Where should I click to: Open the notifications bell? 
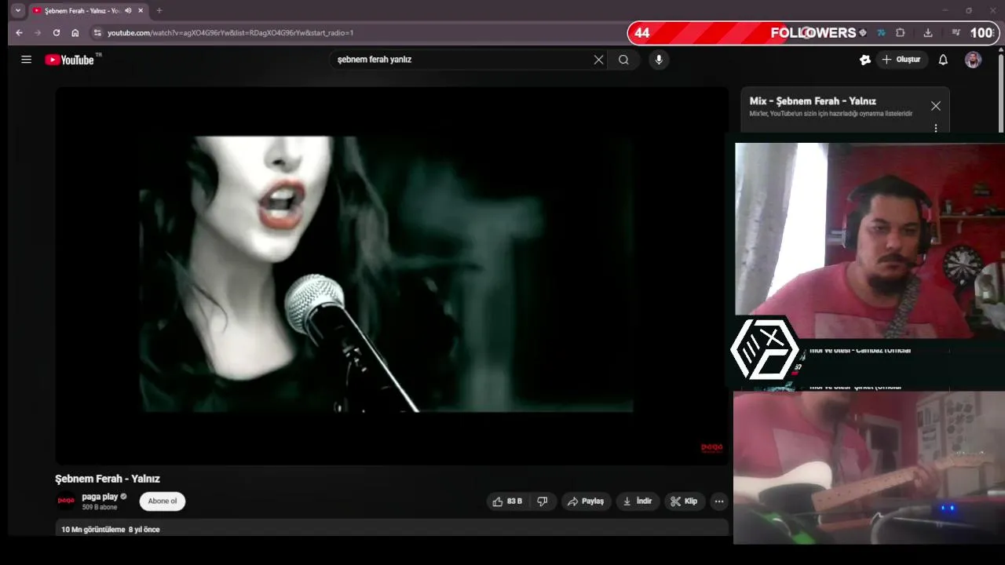(943, 60)
